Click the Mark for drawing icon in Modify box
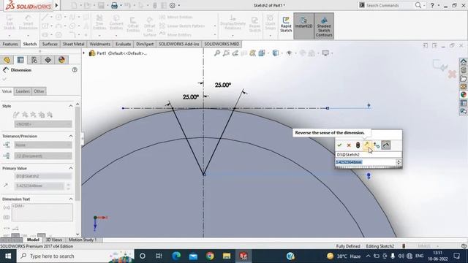The image size is (468, 263). tap(386, 145)
